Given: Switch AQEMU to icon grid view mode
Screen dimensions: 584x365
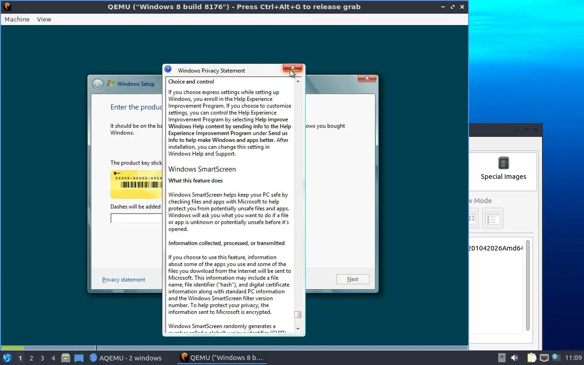Looking at the screenshot, I should 473,219.
